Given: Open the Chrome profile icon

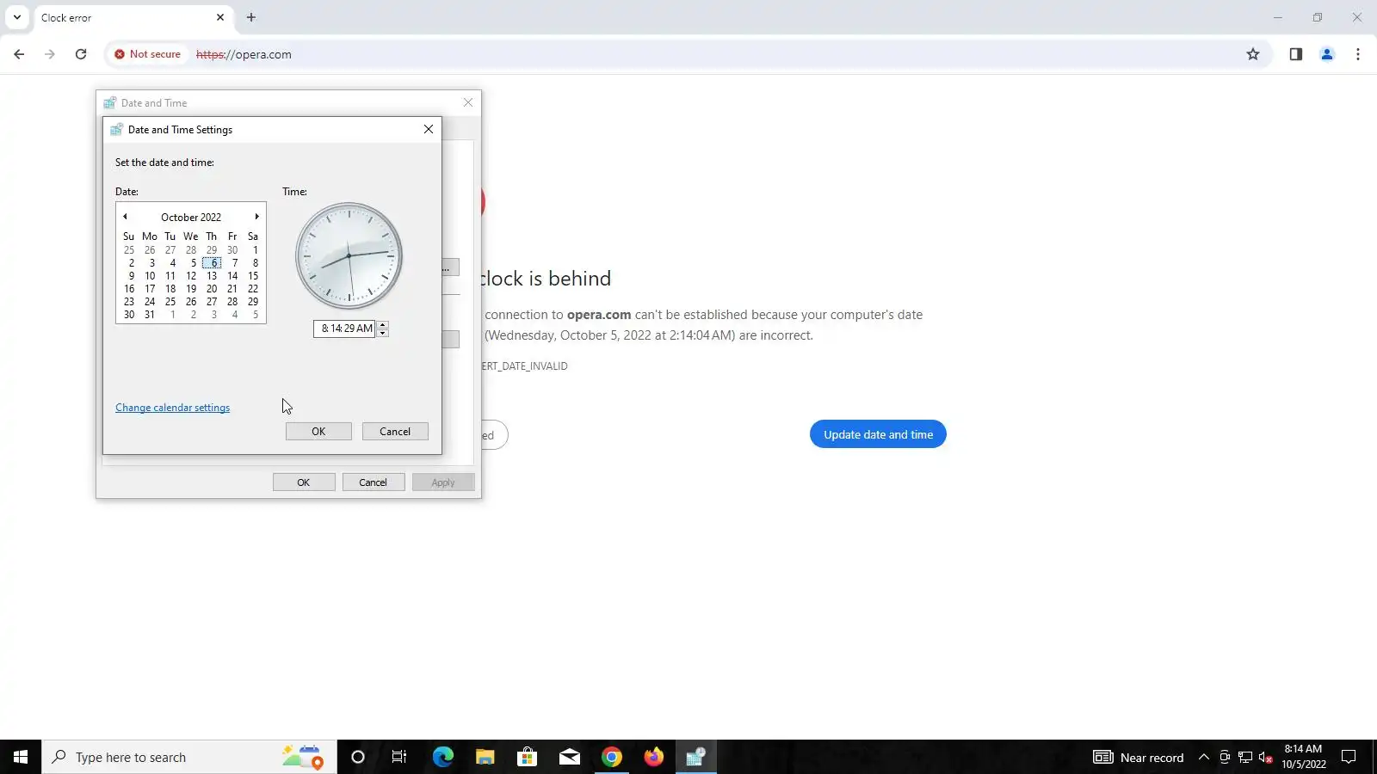Looking at the screenshot, I should (1327, 54).
